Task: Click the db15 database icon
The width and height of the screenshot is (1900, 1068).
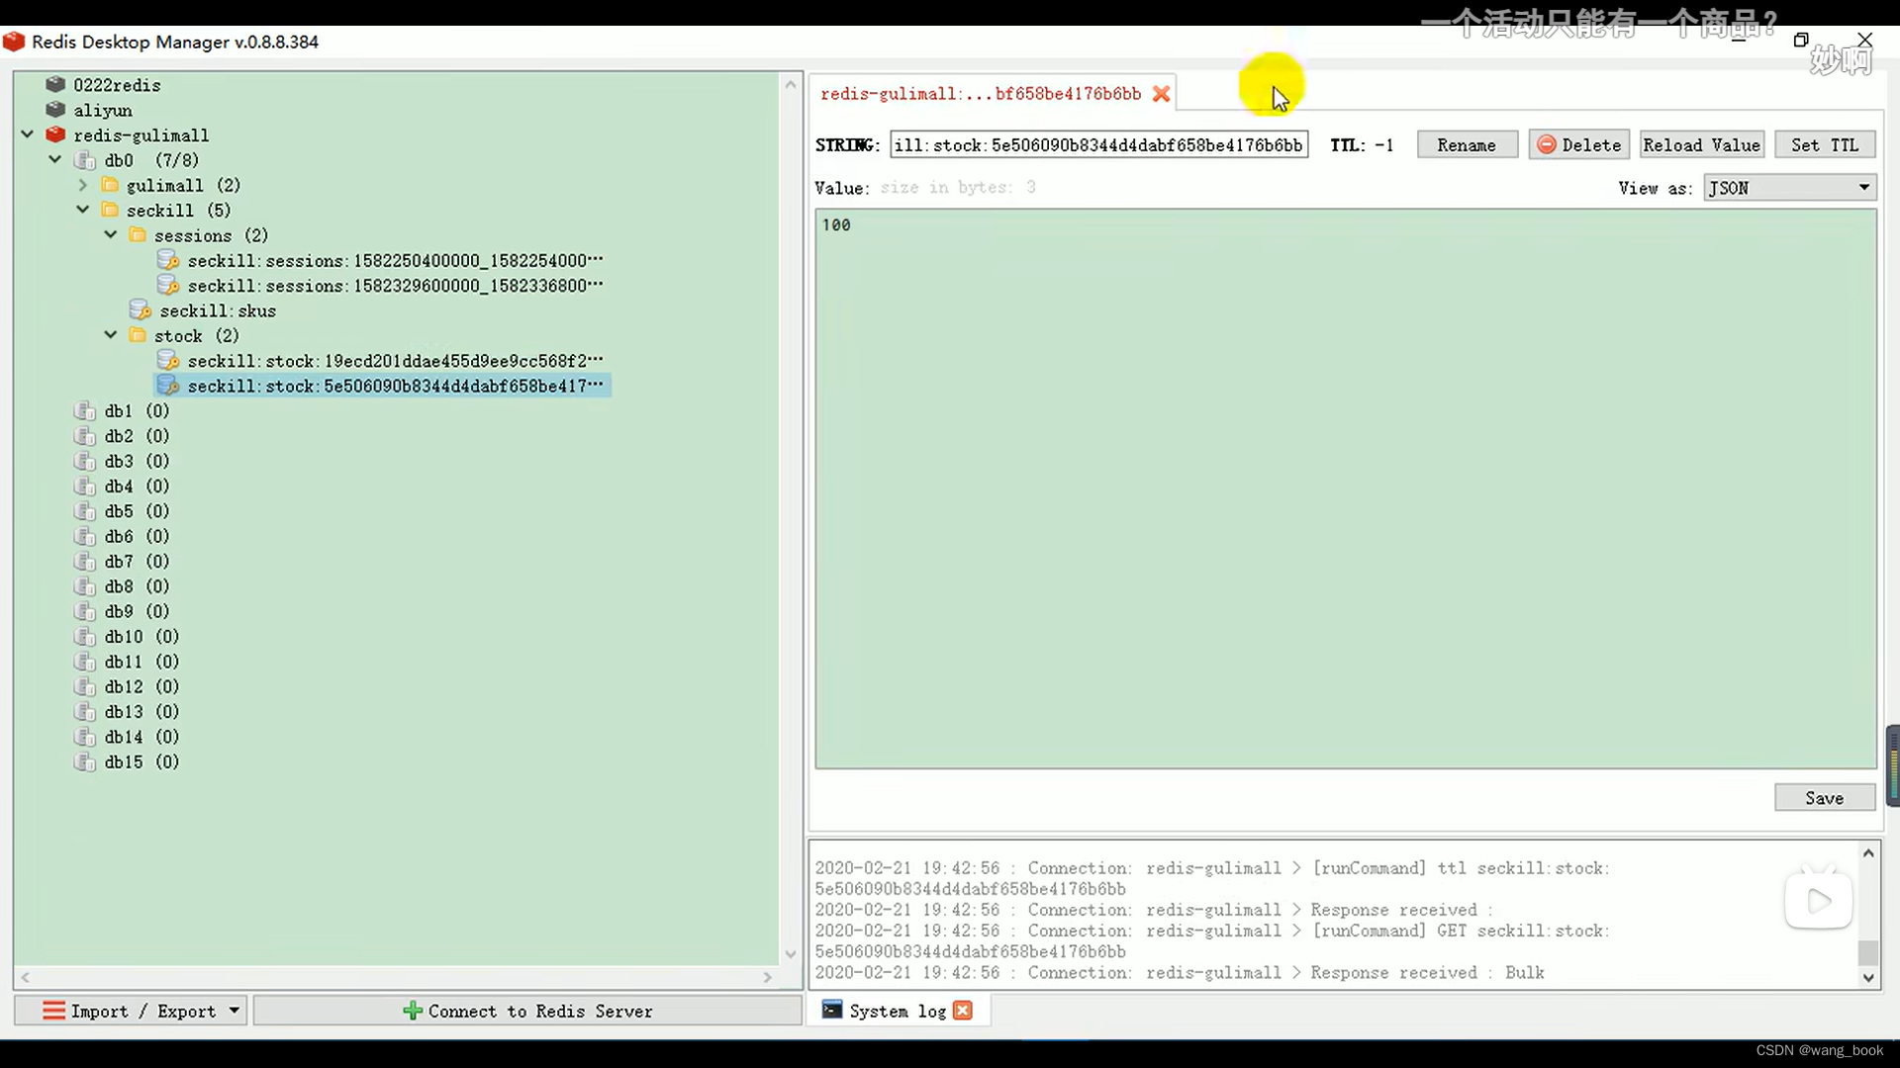Action: (x=86, y=762)
